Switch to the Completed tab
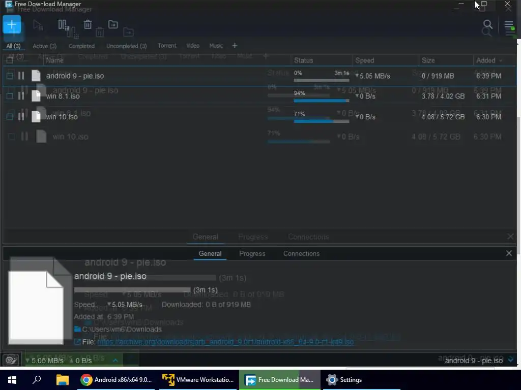The image size is (521, 390). click(x=81, y=46)
